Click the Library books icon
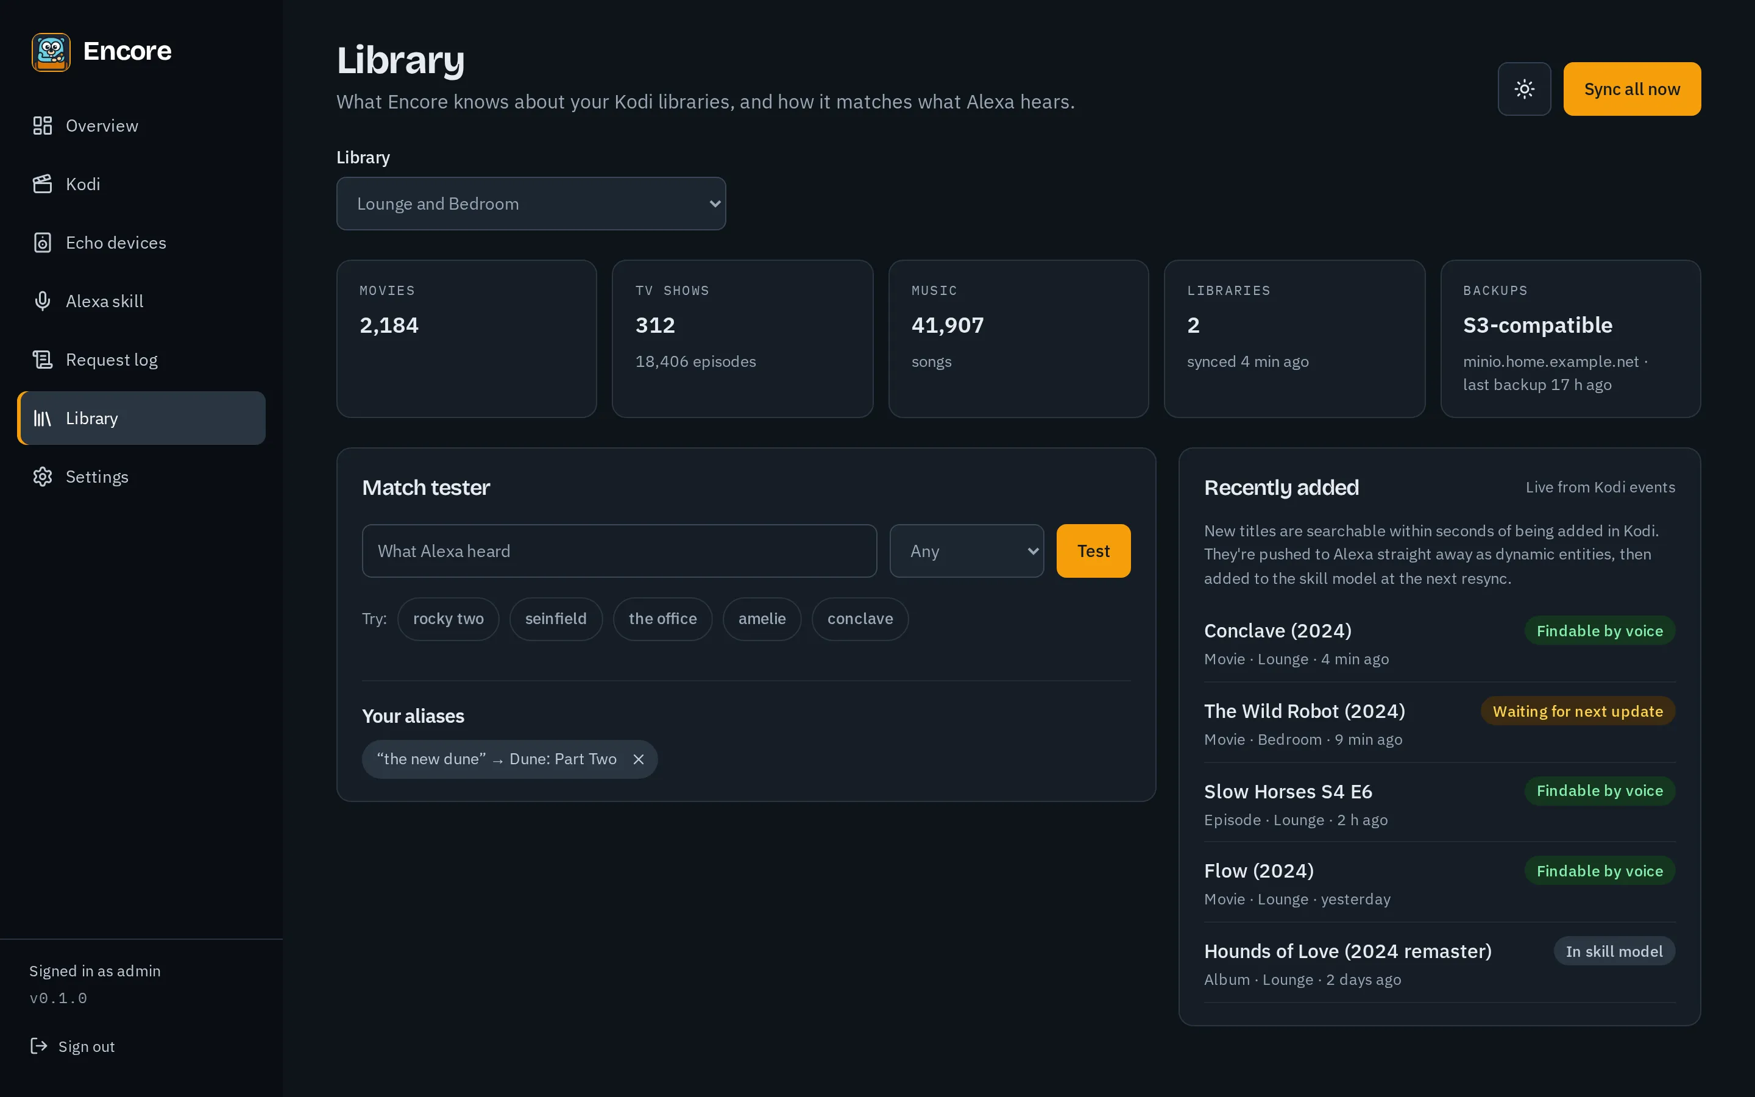The height and width of the screenshot is (1097, 1755). [x=43, y=418]
